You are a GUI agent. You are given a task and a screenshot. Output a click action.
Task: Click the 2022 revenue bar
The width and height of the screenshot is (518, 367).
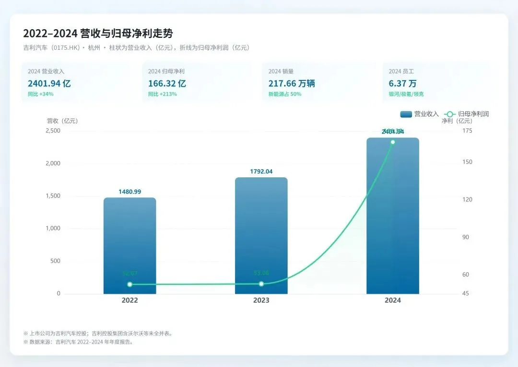(130, 246)
